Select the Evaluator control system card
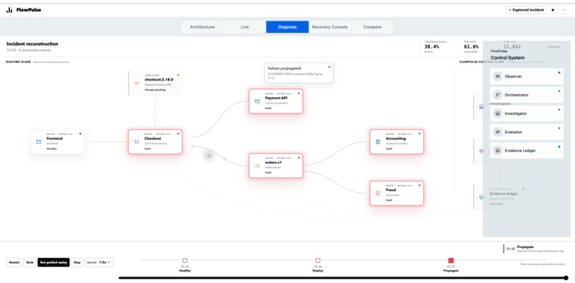Image resolution: width=575 pixels, height=283 pixels. (x=526, y=132)
